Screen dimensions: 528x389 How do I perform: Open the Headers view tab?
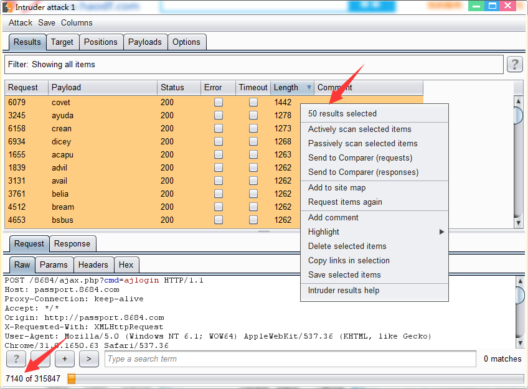[93, 265]
